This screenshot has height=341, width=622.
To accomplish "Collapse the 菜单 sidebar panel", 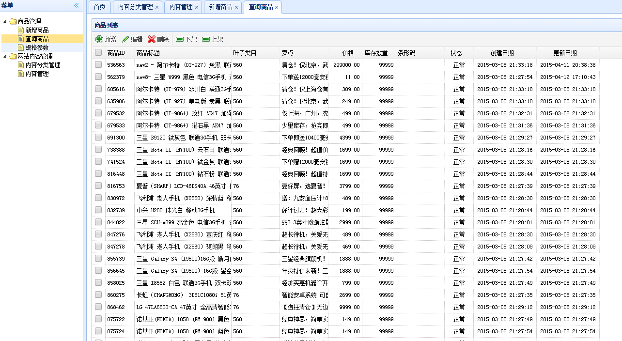I will pyautogui.click(x=76, y=5).
